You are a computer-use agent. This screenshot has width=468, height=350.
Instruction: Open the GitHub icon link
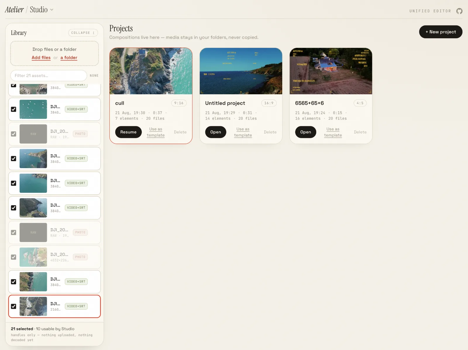[459, 11]
